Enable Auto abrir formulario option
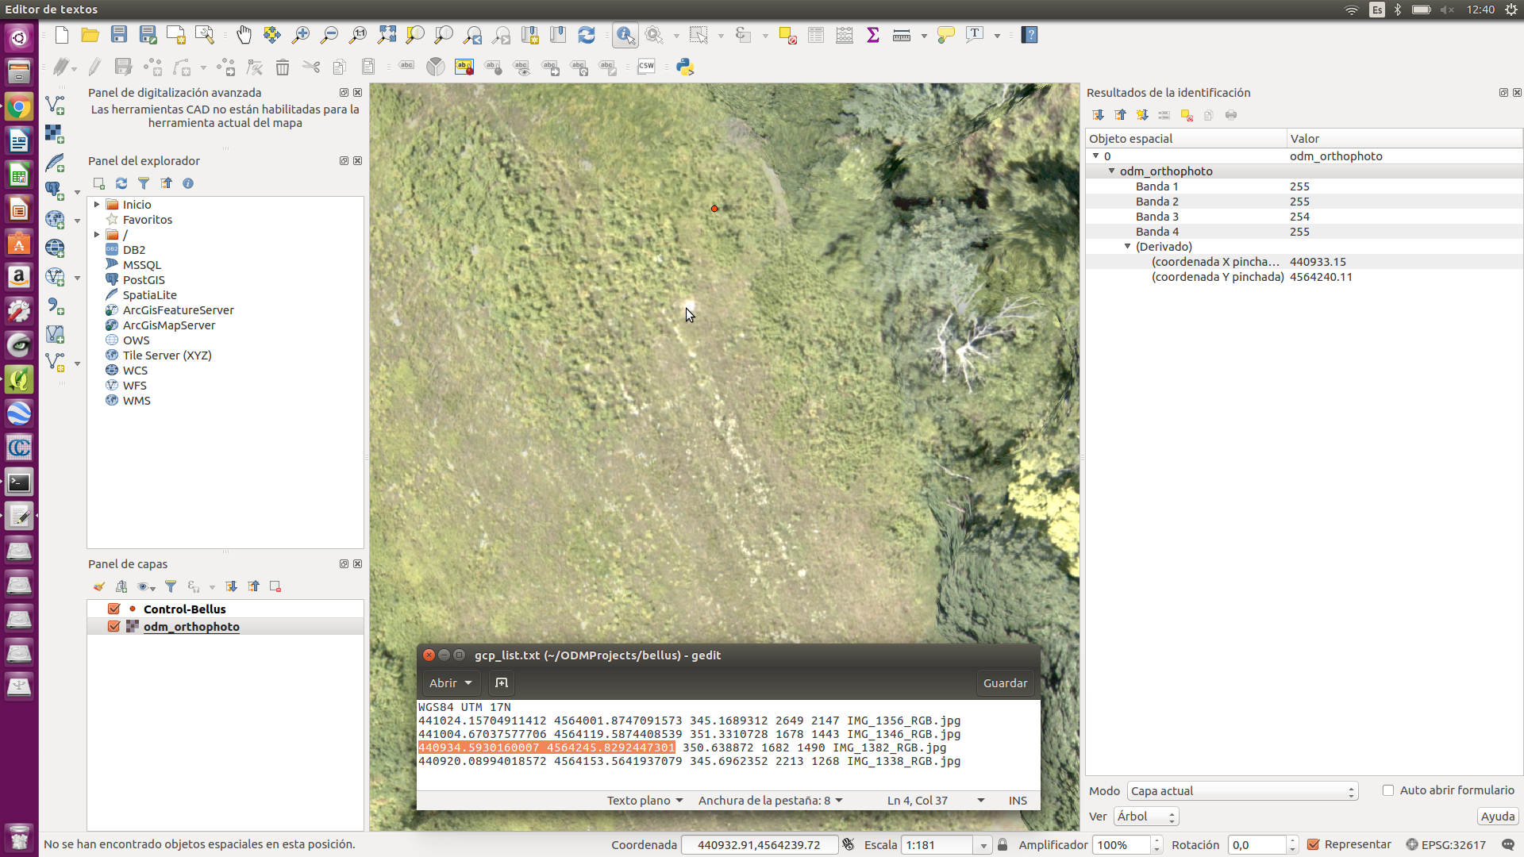Image resolution: width=1524 pixels, height=857 pixels. coord(1389,790)
